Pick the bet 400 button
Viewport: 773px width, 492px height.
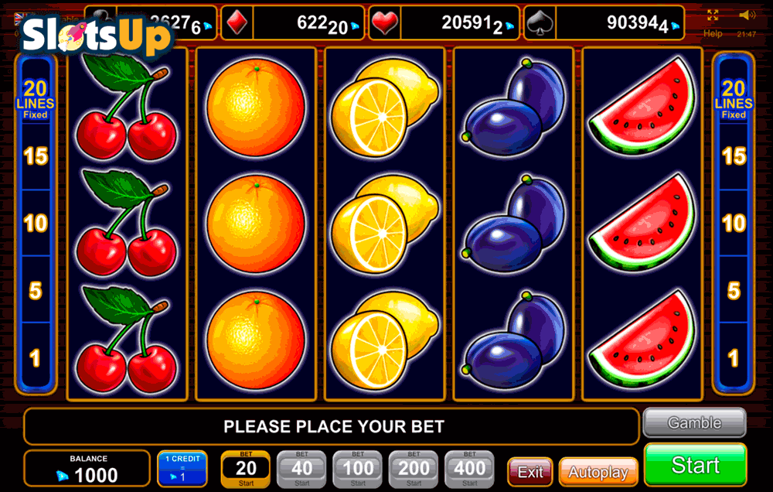[x=469, y=469]
